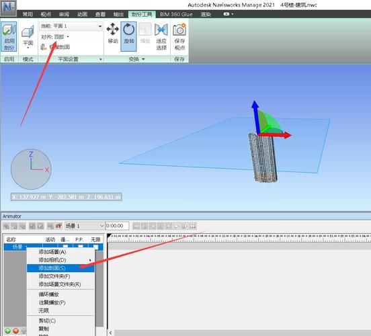This screenshot has width=371, height=336.
Task: Switch to the 视点 ribbon tab
Action: [46, 14]
